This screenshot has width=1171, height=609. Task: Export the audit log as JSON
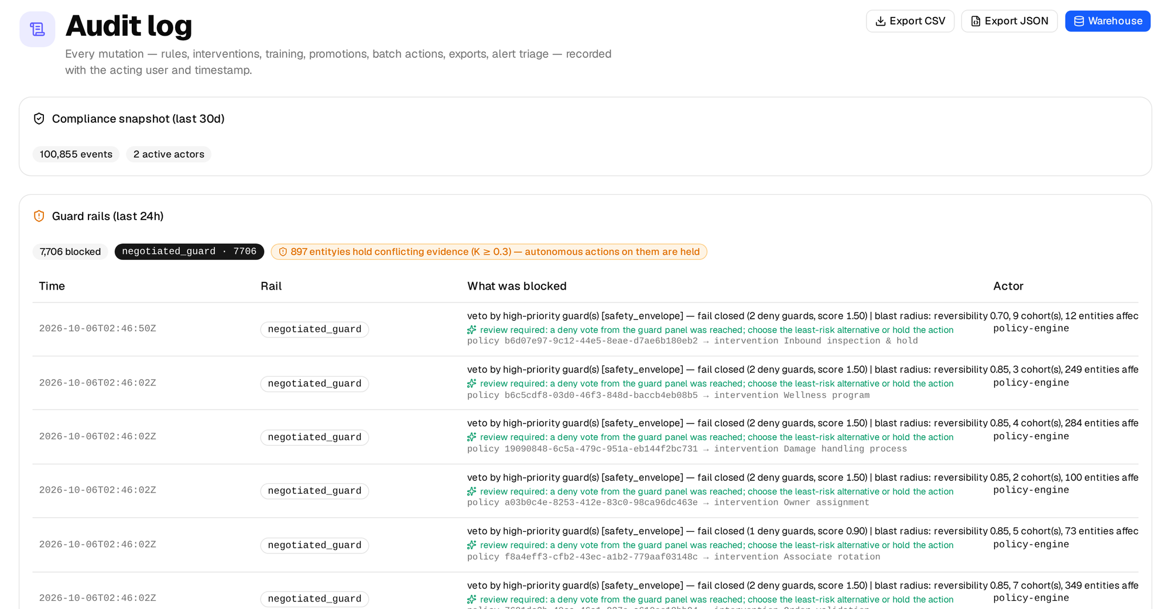pos(1009,21)
